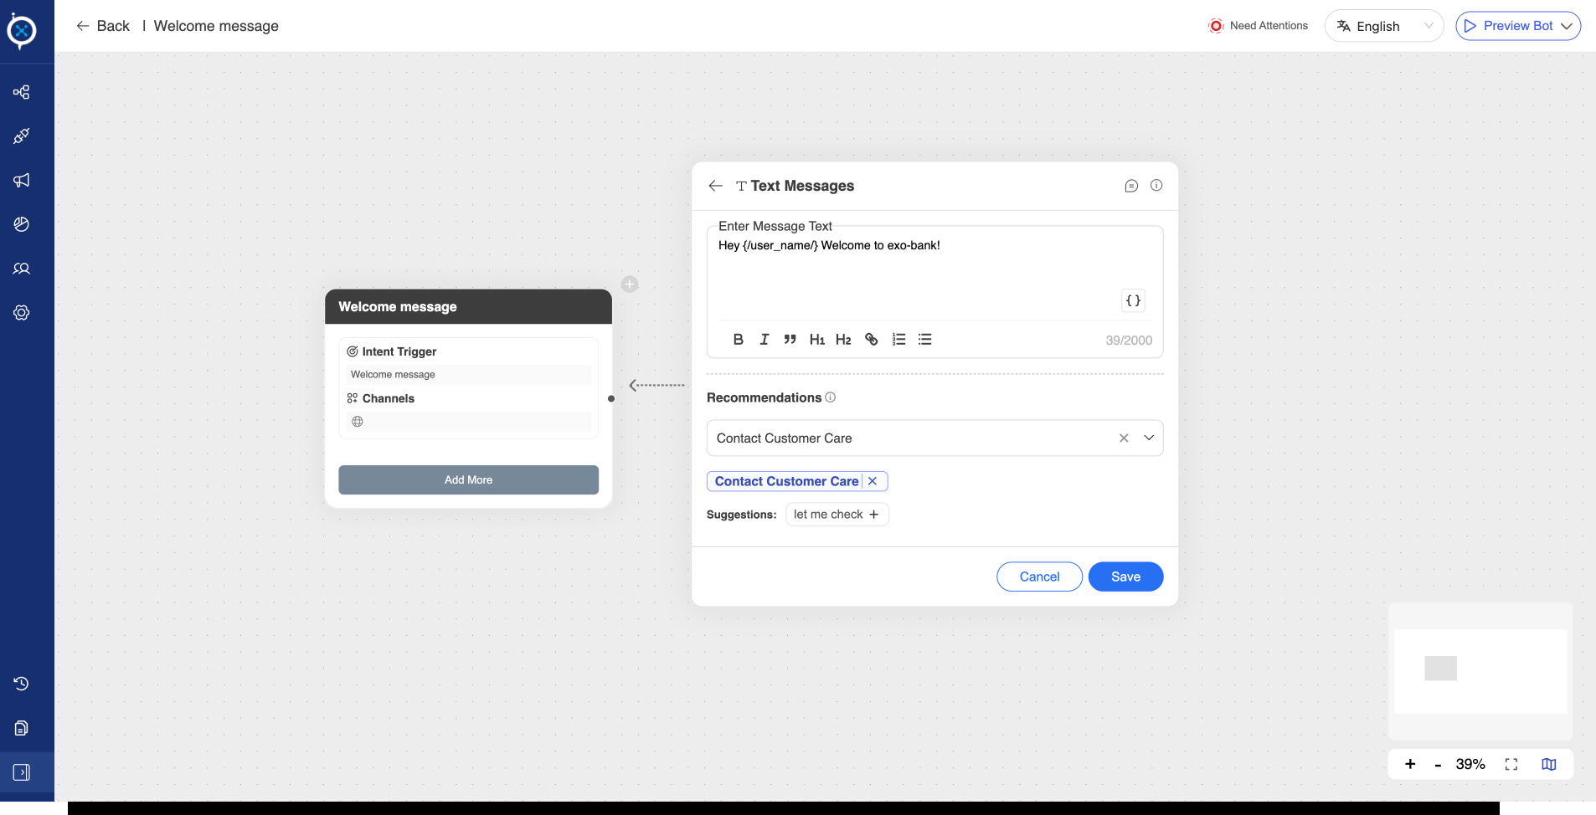Open the history clock icon in sidebar

tap(22, 684)
